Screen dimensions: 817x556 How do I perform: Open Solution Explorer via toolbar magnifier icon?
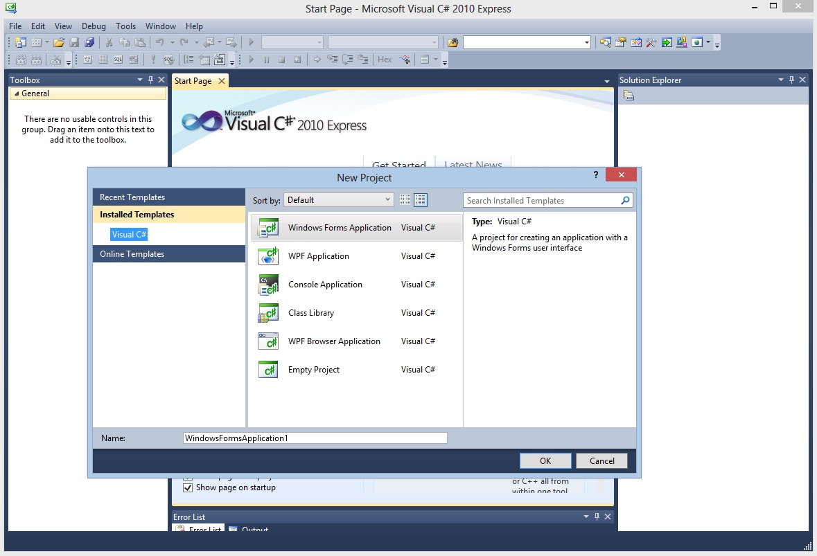pyautogui.click(x=605, y=43)
